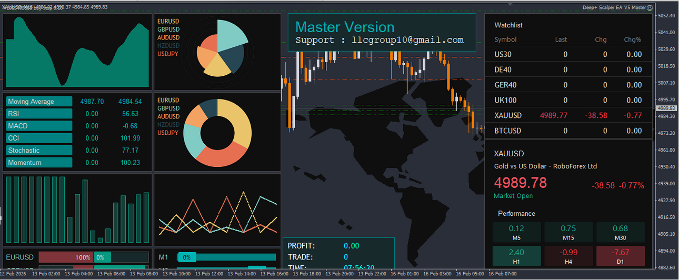Click the RSI value 56.63
The width and height of the screenshot is (679, 280).
point(130,114)
